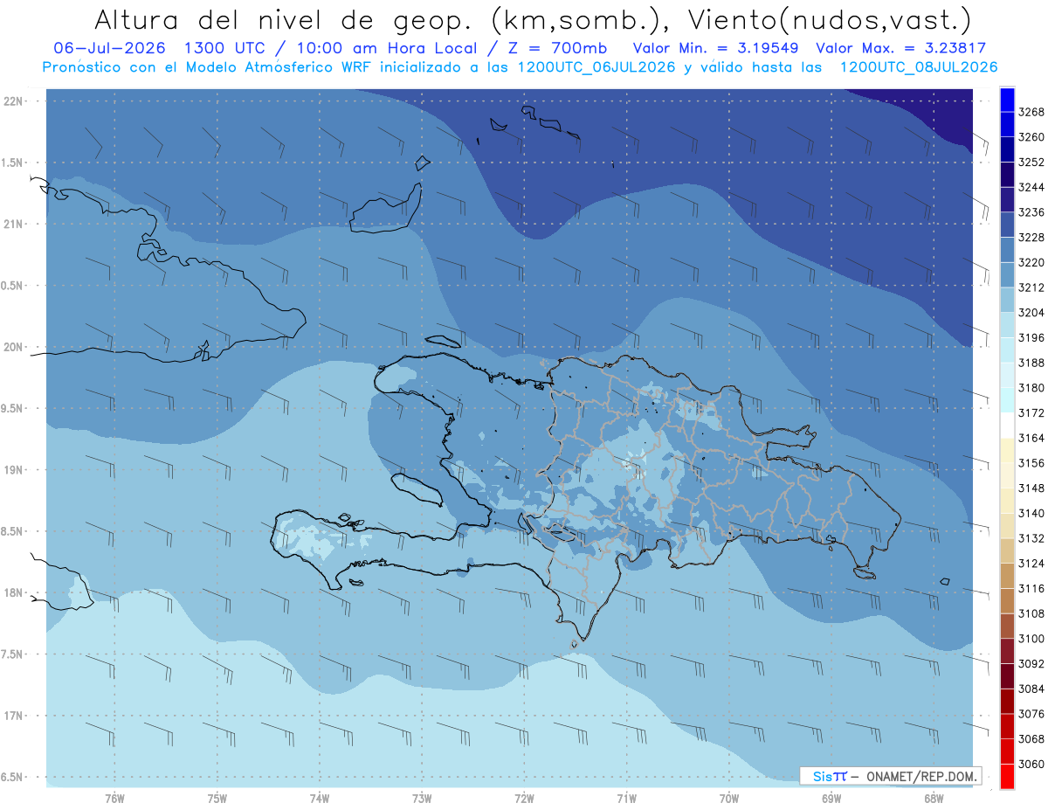The width and height of the screenshot is (1048, 810).
Task: Click the '3180' colorbar value
Action: (x=1031, y=388)
